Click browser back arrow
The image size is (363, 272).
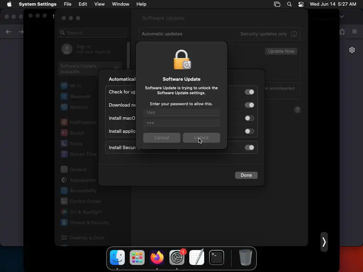(x=9, y=32)
